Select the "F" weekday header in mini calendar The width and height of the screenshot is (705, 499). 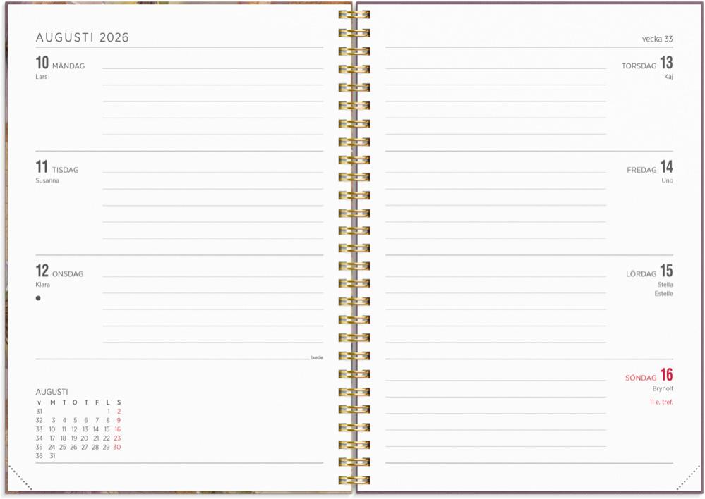[97, 402]
